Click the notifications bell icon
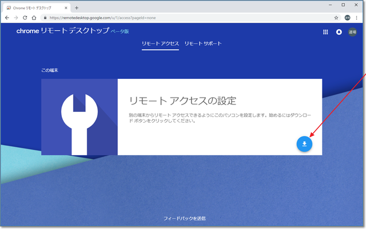366x229 pixels. click(x=339, y=33)
